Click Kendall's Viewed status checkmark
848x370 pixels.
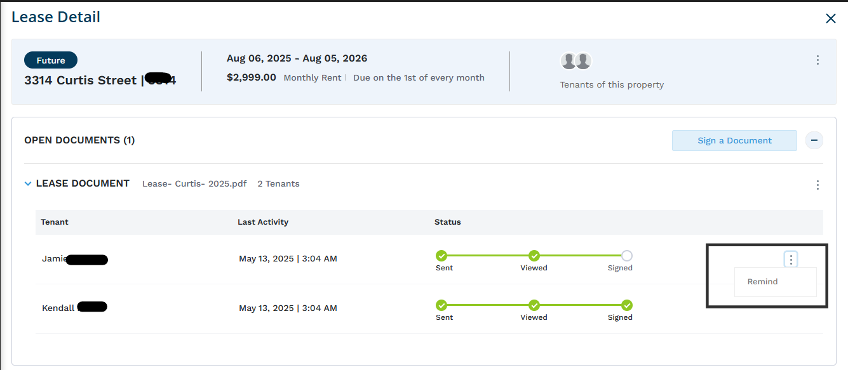pos(534,305)
